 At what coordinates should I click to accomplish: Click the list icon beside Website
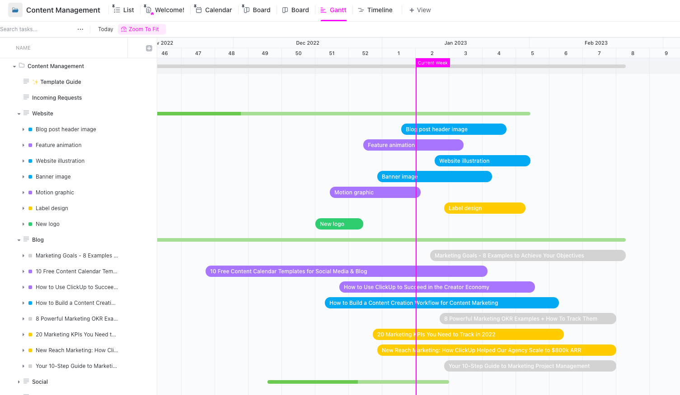(26, 113)
